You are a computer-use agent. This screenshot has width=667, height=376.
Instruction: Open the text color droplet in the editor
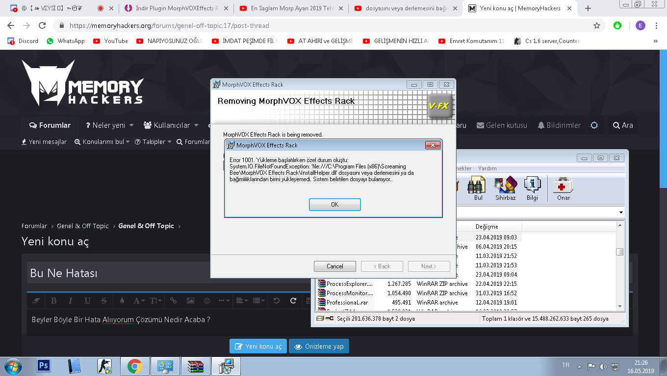pos(122,301)
